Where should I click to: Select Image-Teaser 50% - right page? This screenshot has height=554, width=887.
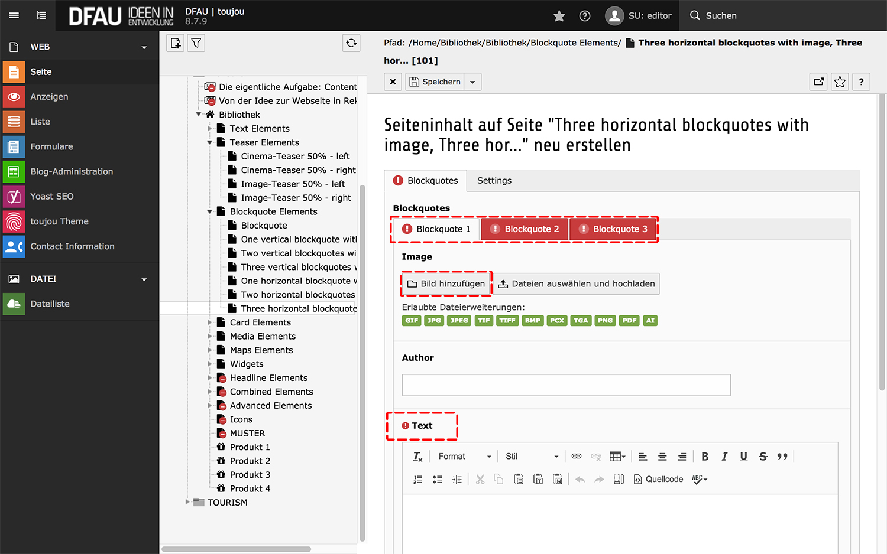296,198
